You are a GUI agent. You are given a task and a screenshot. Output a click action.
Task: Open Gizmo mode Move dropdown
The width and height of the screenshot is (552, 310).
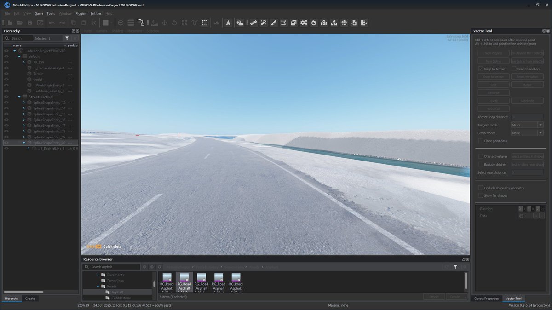pos(528,133)
